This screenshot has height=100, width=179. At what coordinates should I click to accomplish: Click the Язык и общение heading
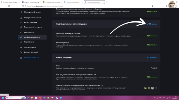pos(63,57)
